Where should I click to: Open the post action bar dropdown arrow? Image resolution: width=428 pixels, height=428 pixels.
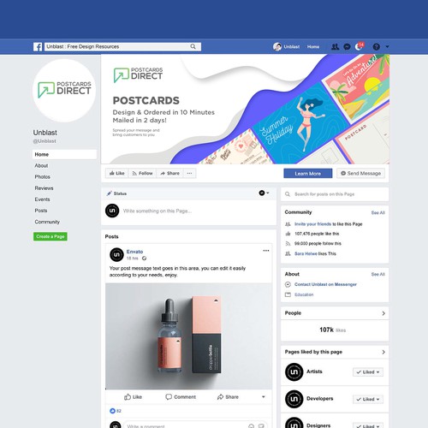(x=264, y=397)
